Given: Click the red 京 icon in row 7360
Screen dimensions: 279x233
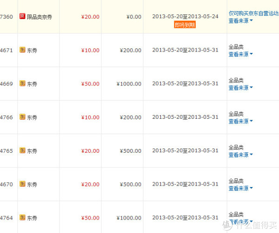Looking at the screenshot, I should click(22, 16).
